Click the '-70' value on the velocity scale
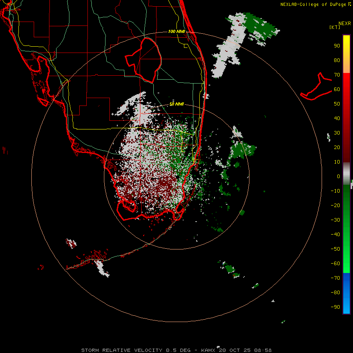353x353 pixels. (335, 278)
